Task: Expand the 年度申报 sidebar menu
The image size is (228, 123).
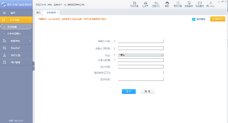Action: [x=16, y=41]
